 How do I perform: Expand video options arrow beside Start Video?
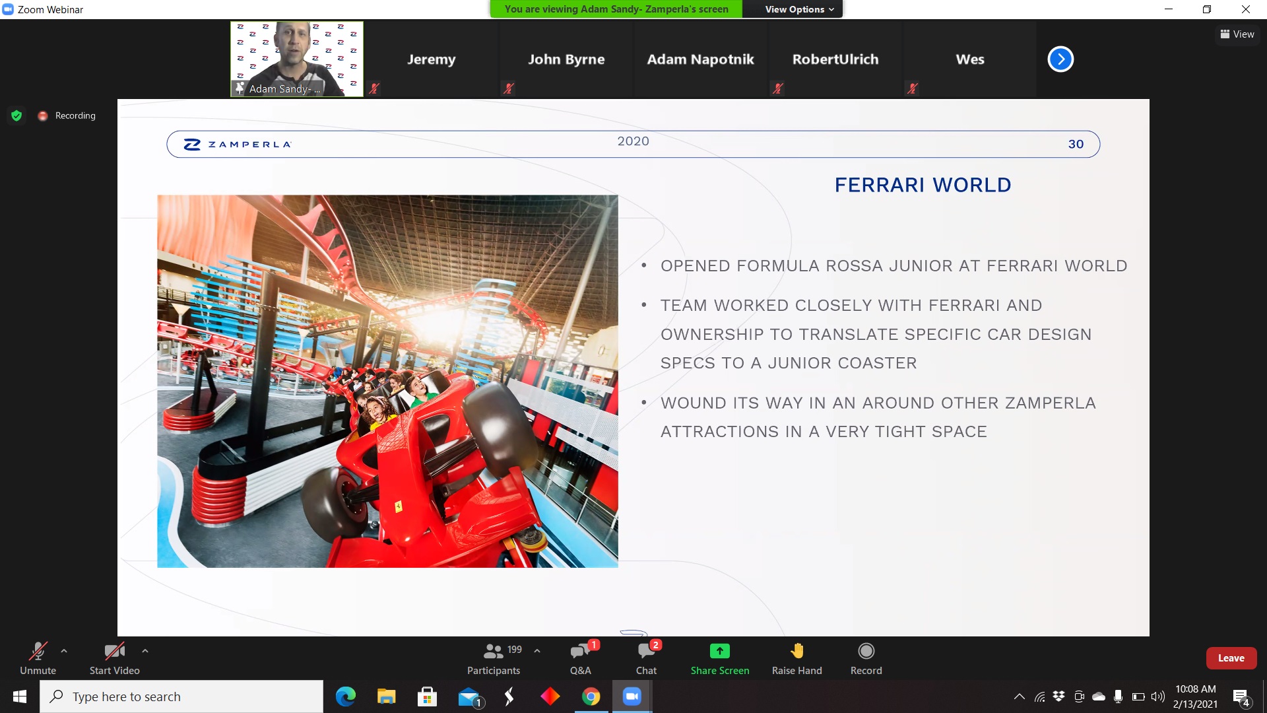click(145, 651)
